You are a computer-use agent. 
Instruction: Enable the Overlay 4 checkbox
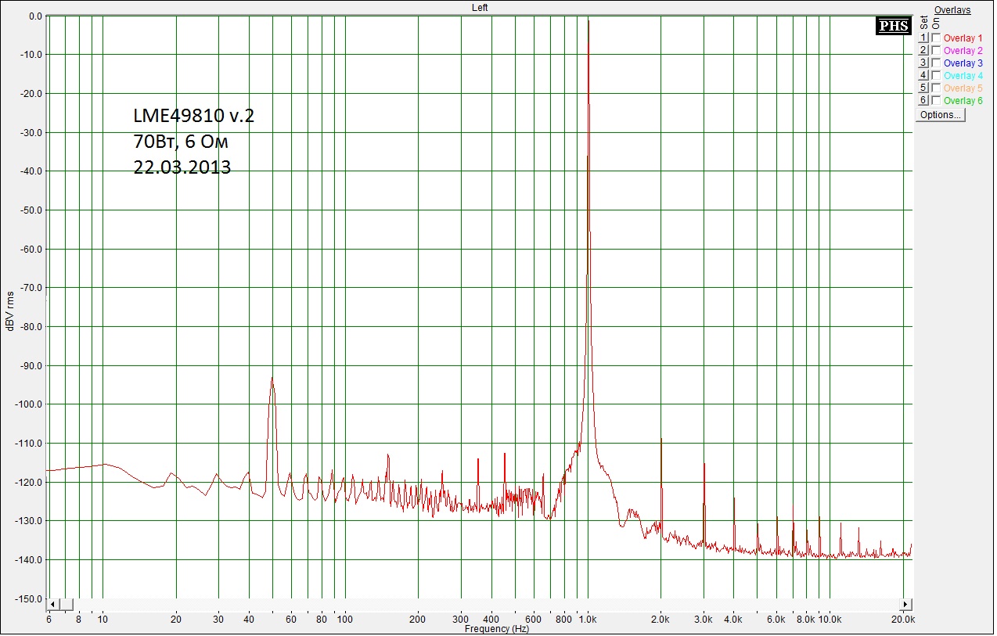(x=936, y=76)
